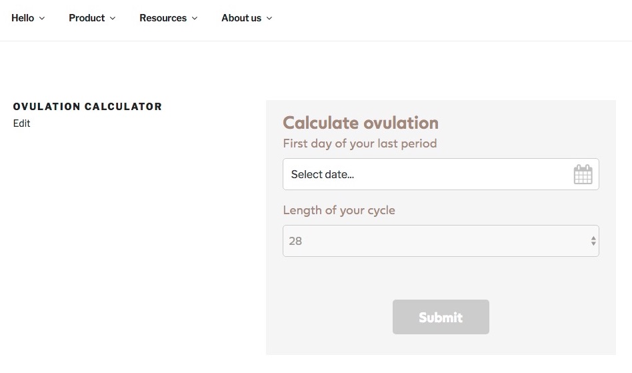632x373 pixels.
Task: Click empty gray area left of Submit button
Action: point(327,317)
